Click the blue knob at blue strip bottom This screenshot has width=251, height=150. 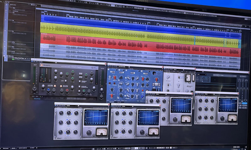point(142,97)
